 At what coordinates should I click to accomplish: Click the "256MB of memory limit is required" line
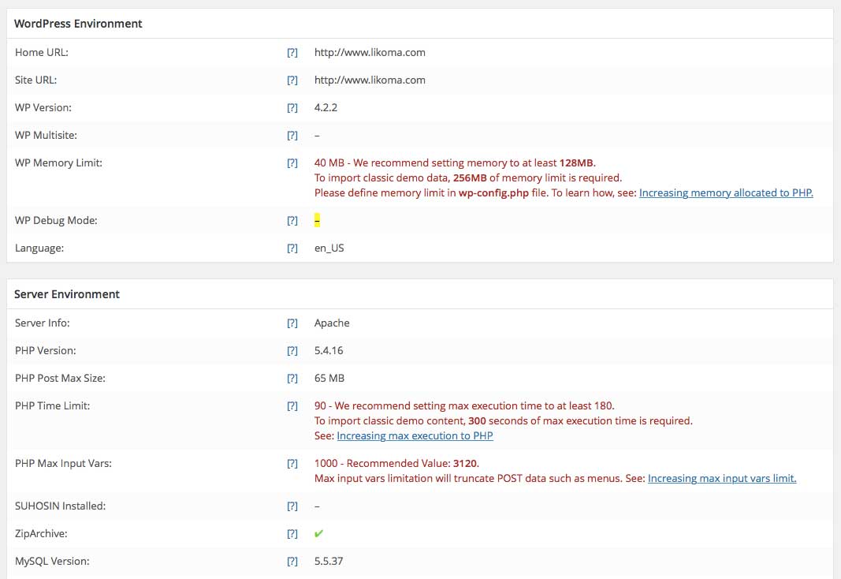[x=467, y=177]
